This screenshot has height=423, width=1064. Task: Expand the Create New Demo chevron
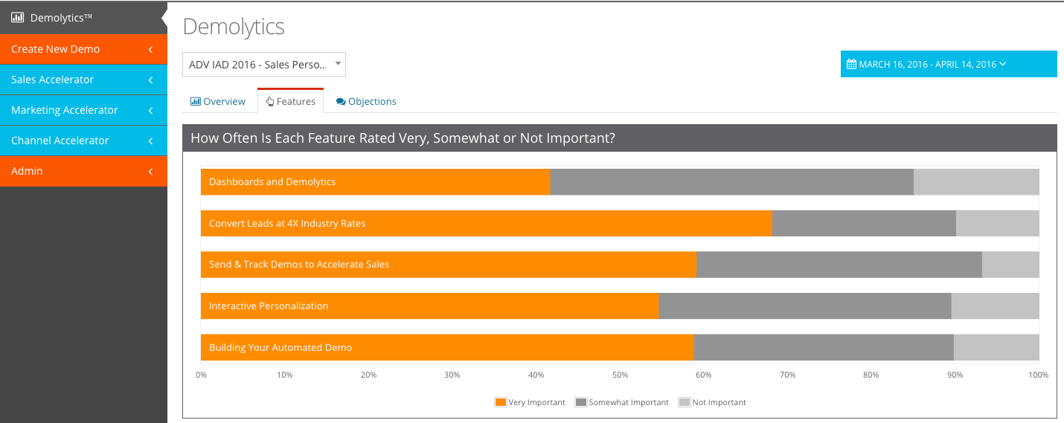[x=150, y=49]
